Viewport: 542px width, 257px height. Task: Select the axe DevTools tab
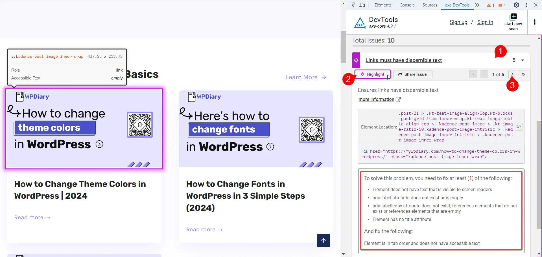(x=457, y=5)
